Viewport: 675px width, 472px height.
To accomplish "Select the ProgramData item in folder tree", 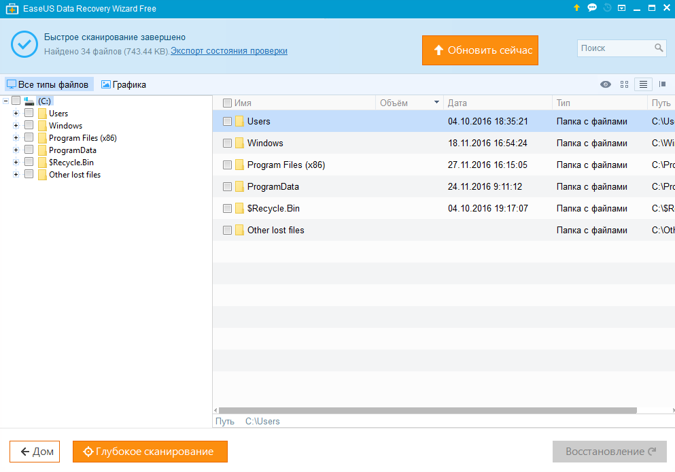I will tap(72, 150).
